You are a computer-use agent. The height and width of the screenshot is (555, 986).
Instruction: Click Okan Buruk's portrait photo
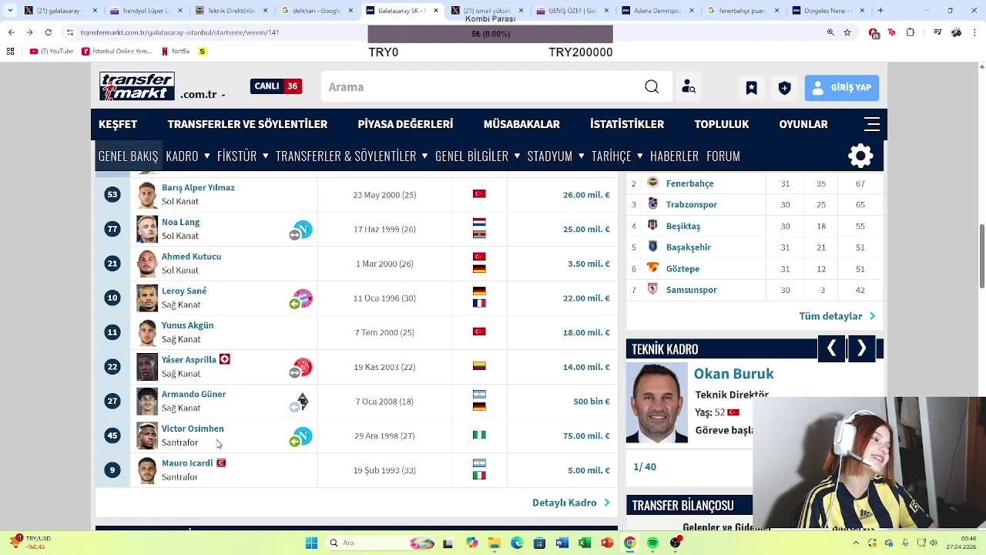(657, 402)
